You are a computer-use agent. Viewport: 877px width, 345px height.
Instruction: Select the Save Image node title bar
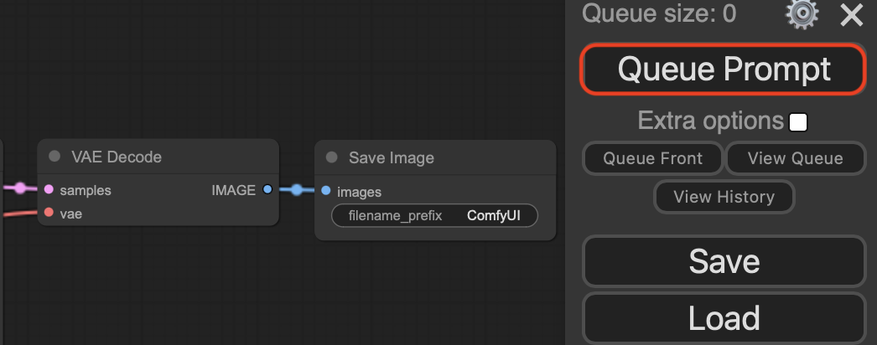436,157
